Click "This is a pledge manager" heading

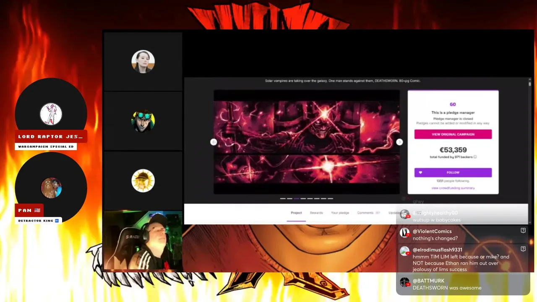pos(453,112)
